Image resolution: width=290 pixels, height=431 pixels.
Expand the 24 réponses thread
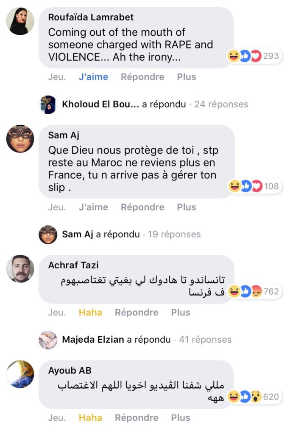[221, 104]
